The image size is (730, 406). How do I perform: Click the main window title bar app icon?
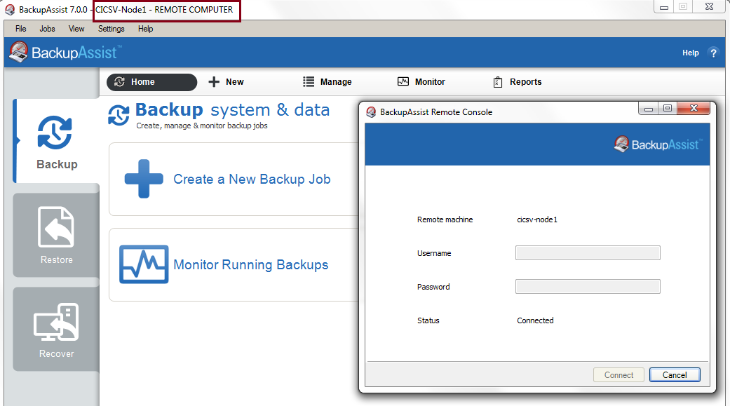point(10,10)
